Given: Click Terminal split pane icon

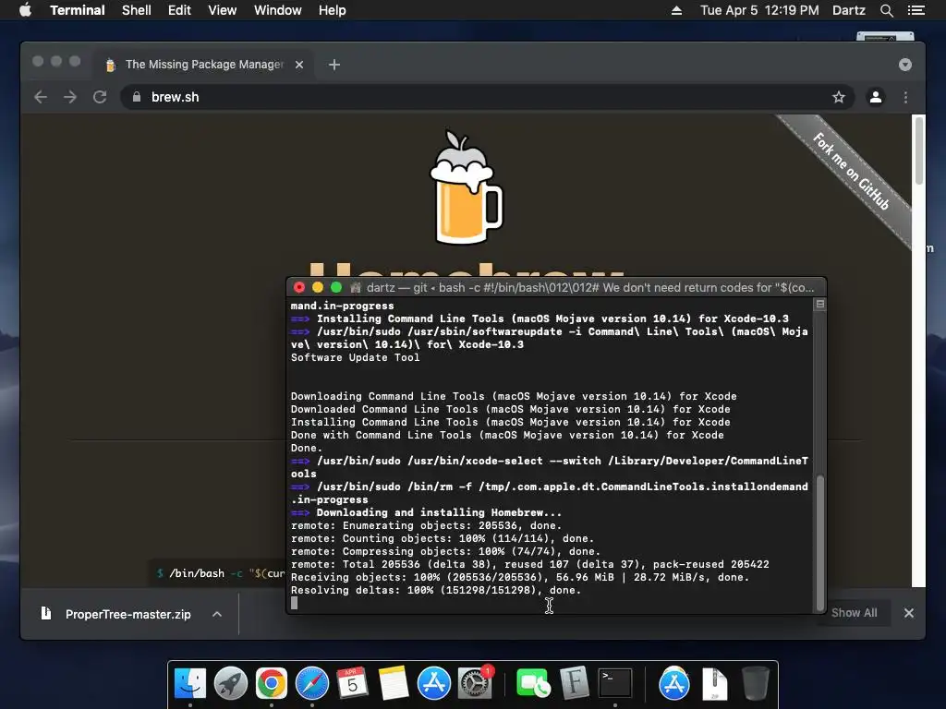Looking at the screenshot, I should (820, 305).
